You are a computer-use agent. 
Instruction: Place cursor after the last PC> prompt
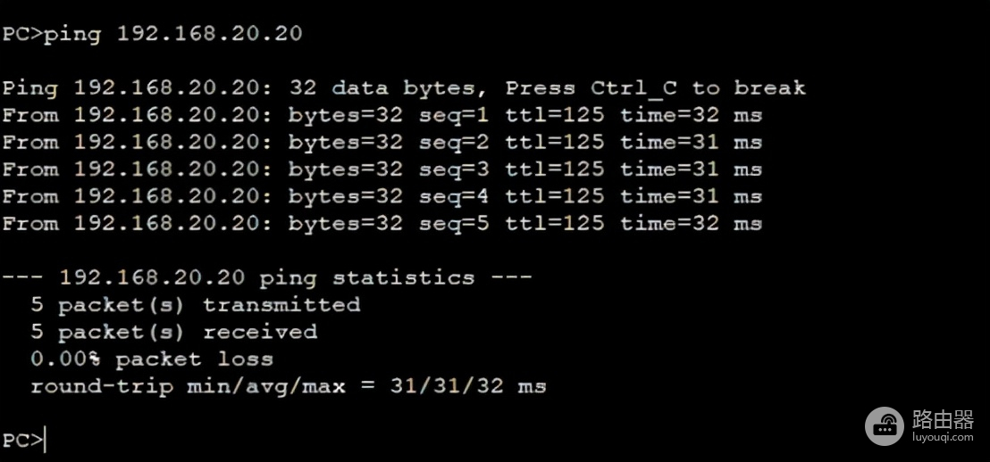tap(45, 440)
